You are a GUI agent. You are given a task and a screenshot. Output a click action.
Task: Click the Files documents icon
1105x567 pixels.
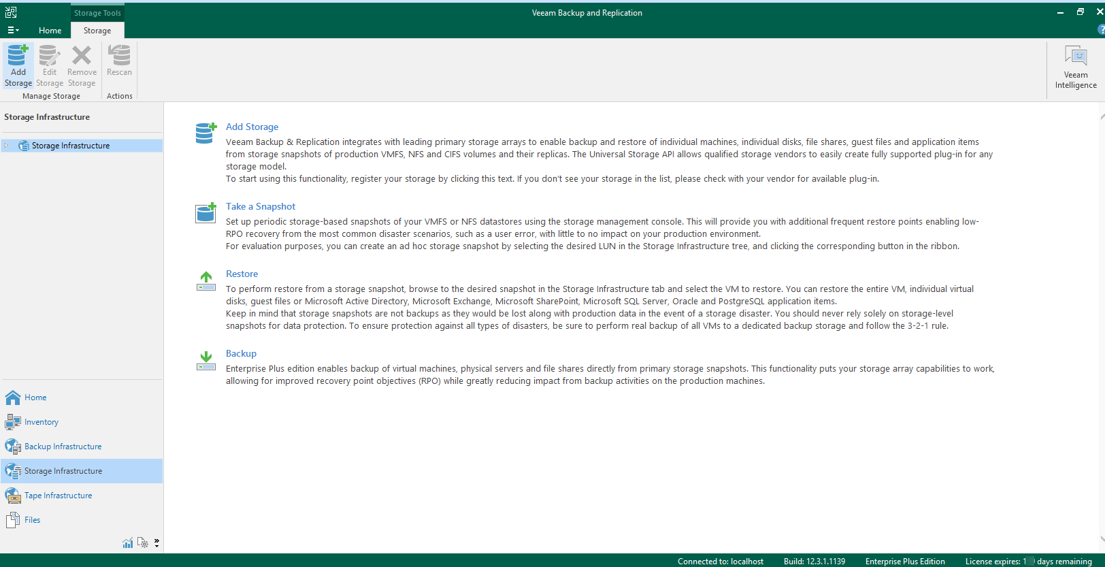click(x=13, y=520)
